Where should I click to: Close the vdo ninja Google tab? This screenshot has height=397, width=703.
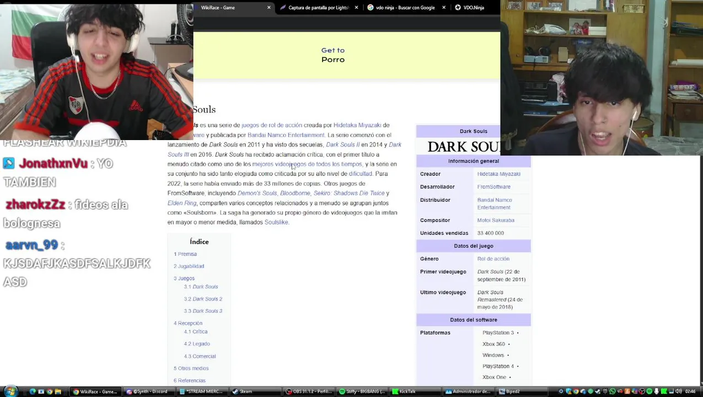point(444,8)
